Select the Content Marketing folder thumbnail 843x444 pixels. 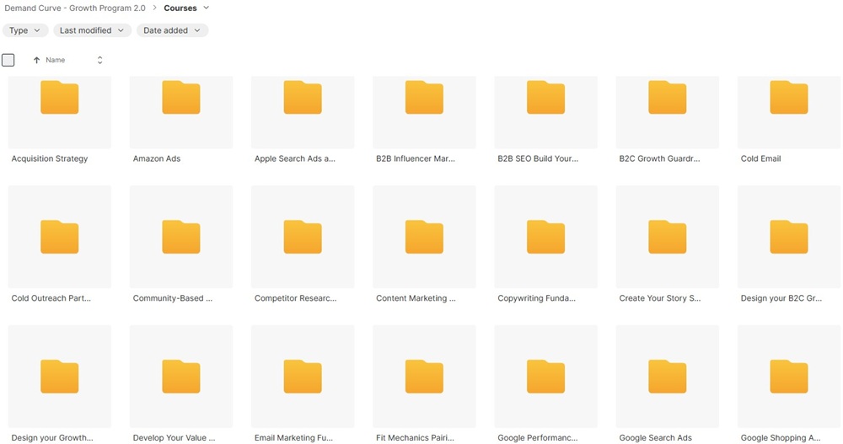pos(424,237)
